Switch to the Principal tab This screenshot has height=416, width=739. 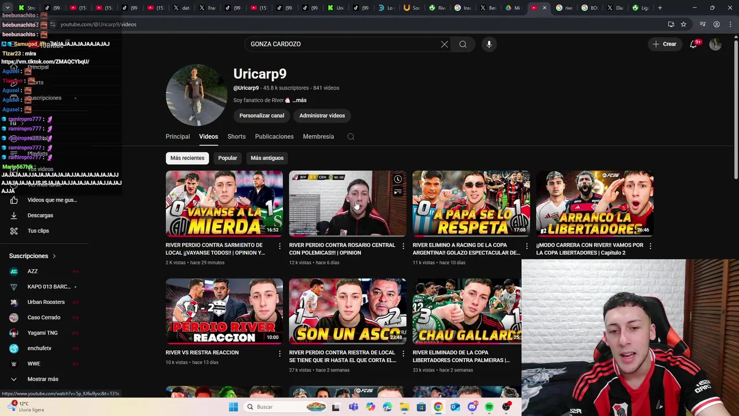178,136
